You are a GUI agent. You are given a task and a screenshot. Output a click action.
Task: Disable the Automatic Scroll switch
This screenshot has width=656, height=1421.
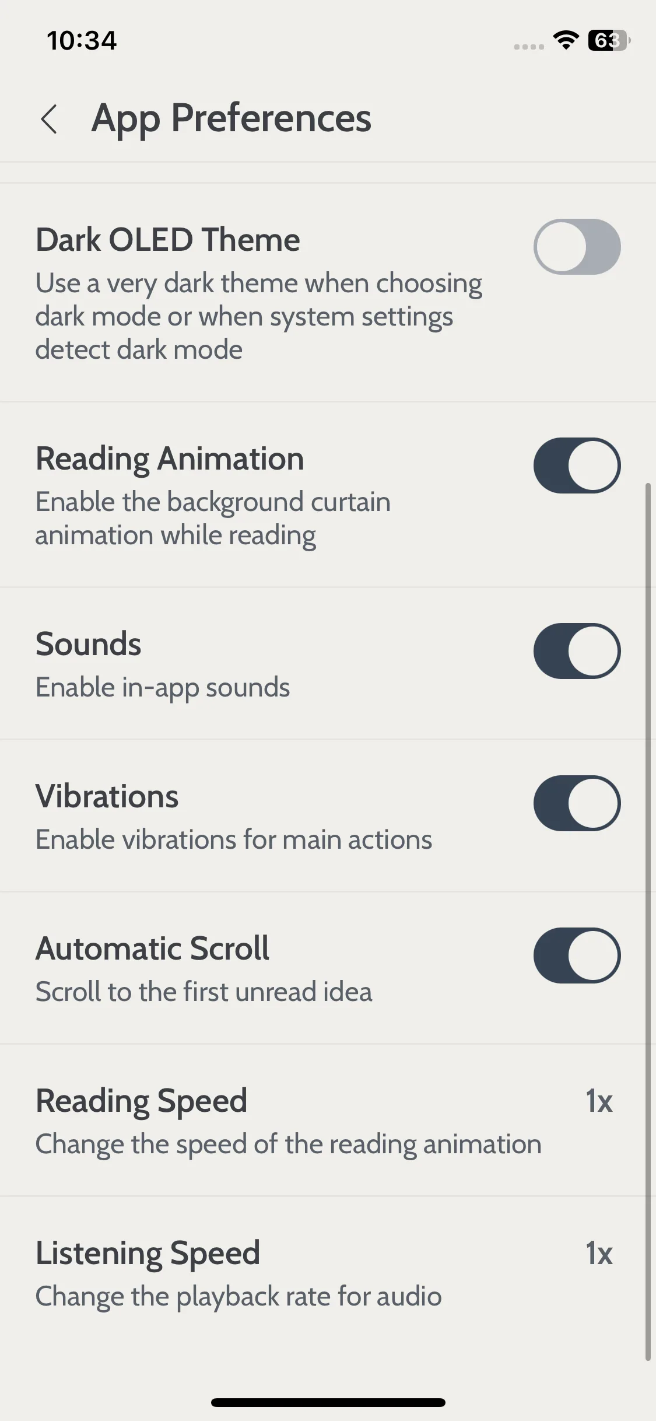tap(577, 956)
